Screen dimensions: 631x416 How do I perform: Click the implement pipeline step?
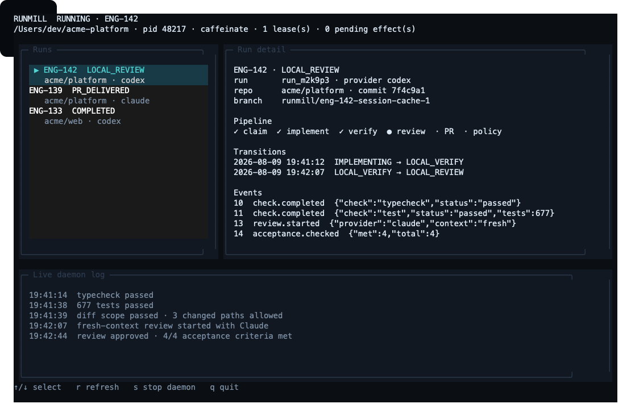pos(308,131)
